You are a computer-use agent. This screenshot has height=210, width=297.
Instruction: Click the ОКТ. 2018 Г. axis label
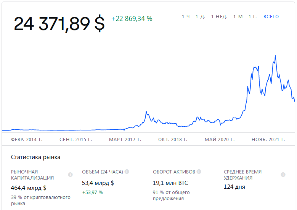[x=173, y=140]
